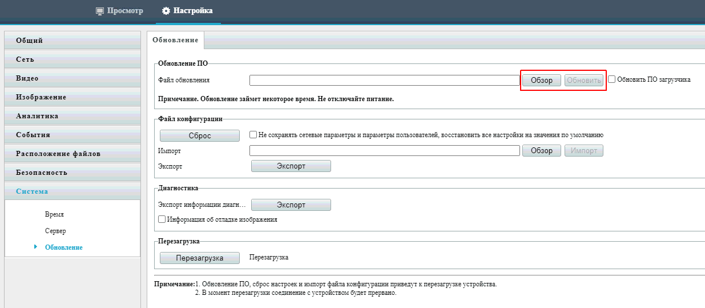Click the Перезагрузка text beside the button
The image size is (705, 308).
click(269, 258)
